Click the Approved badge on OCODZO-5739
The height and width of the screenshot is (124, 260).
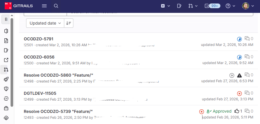[x=219, y=111]
